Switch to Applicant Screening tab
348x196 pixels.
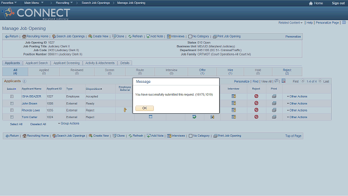click(x=66, y=63)
